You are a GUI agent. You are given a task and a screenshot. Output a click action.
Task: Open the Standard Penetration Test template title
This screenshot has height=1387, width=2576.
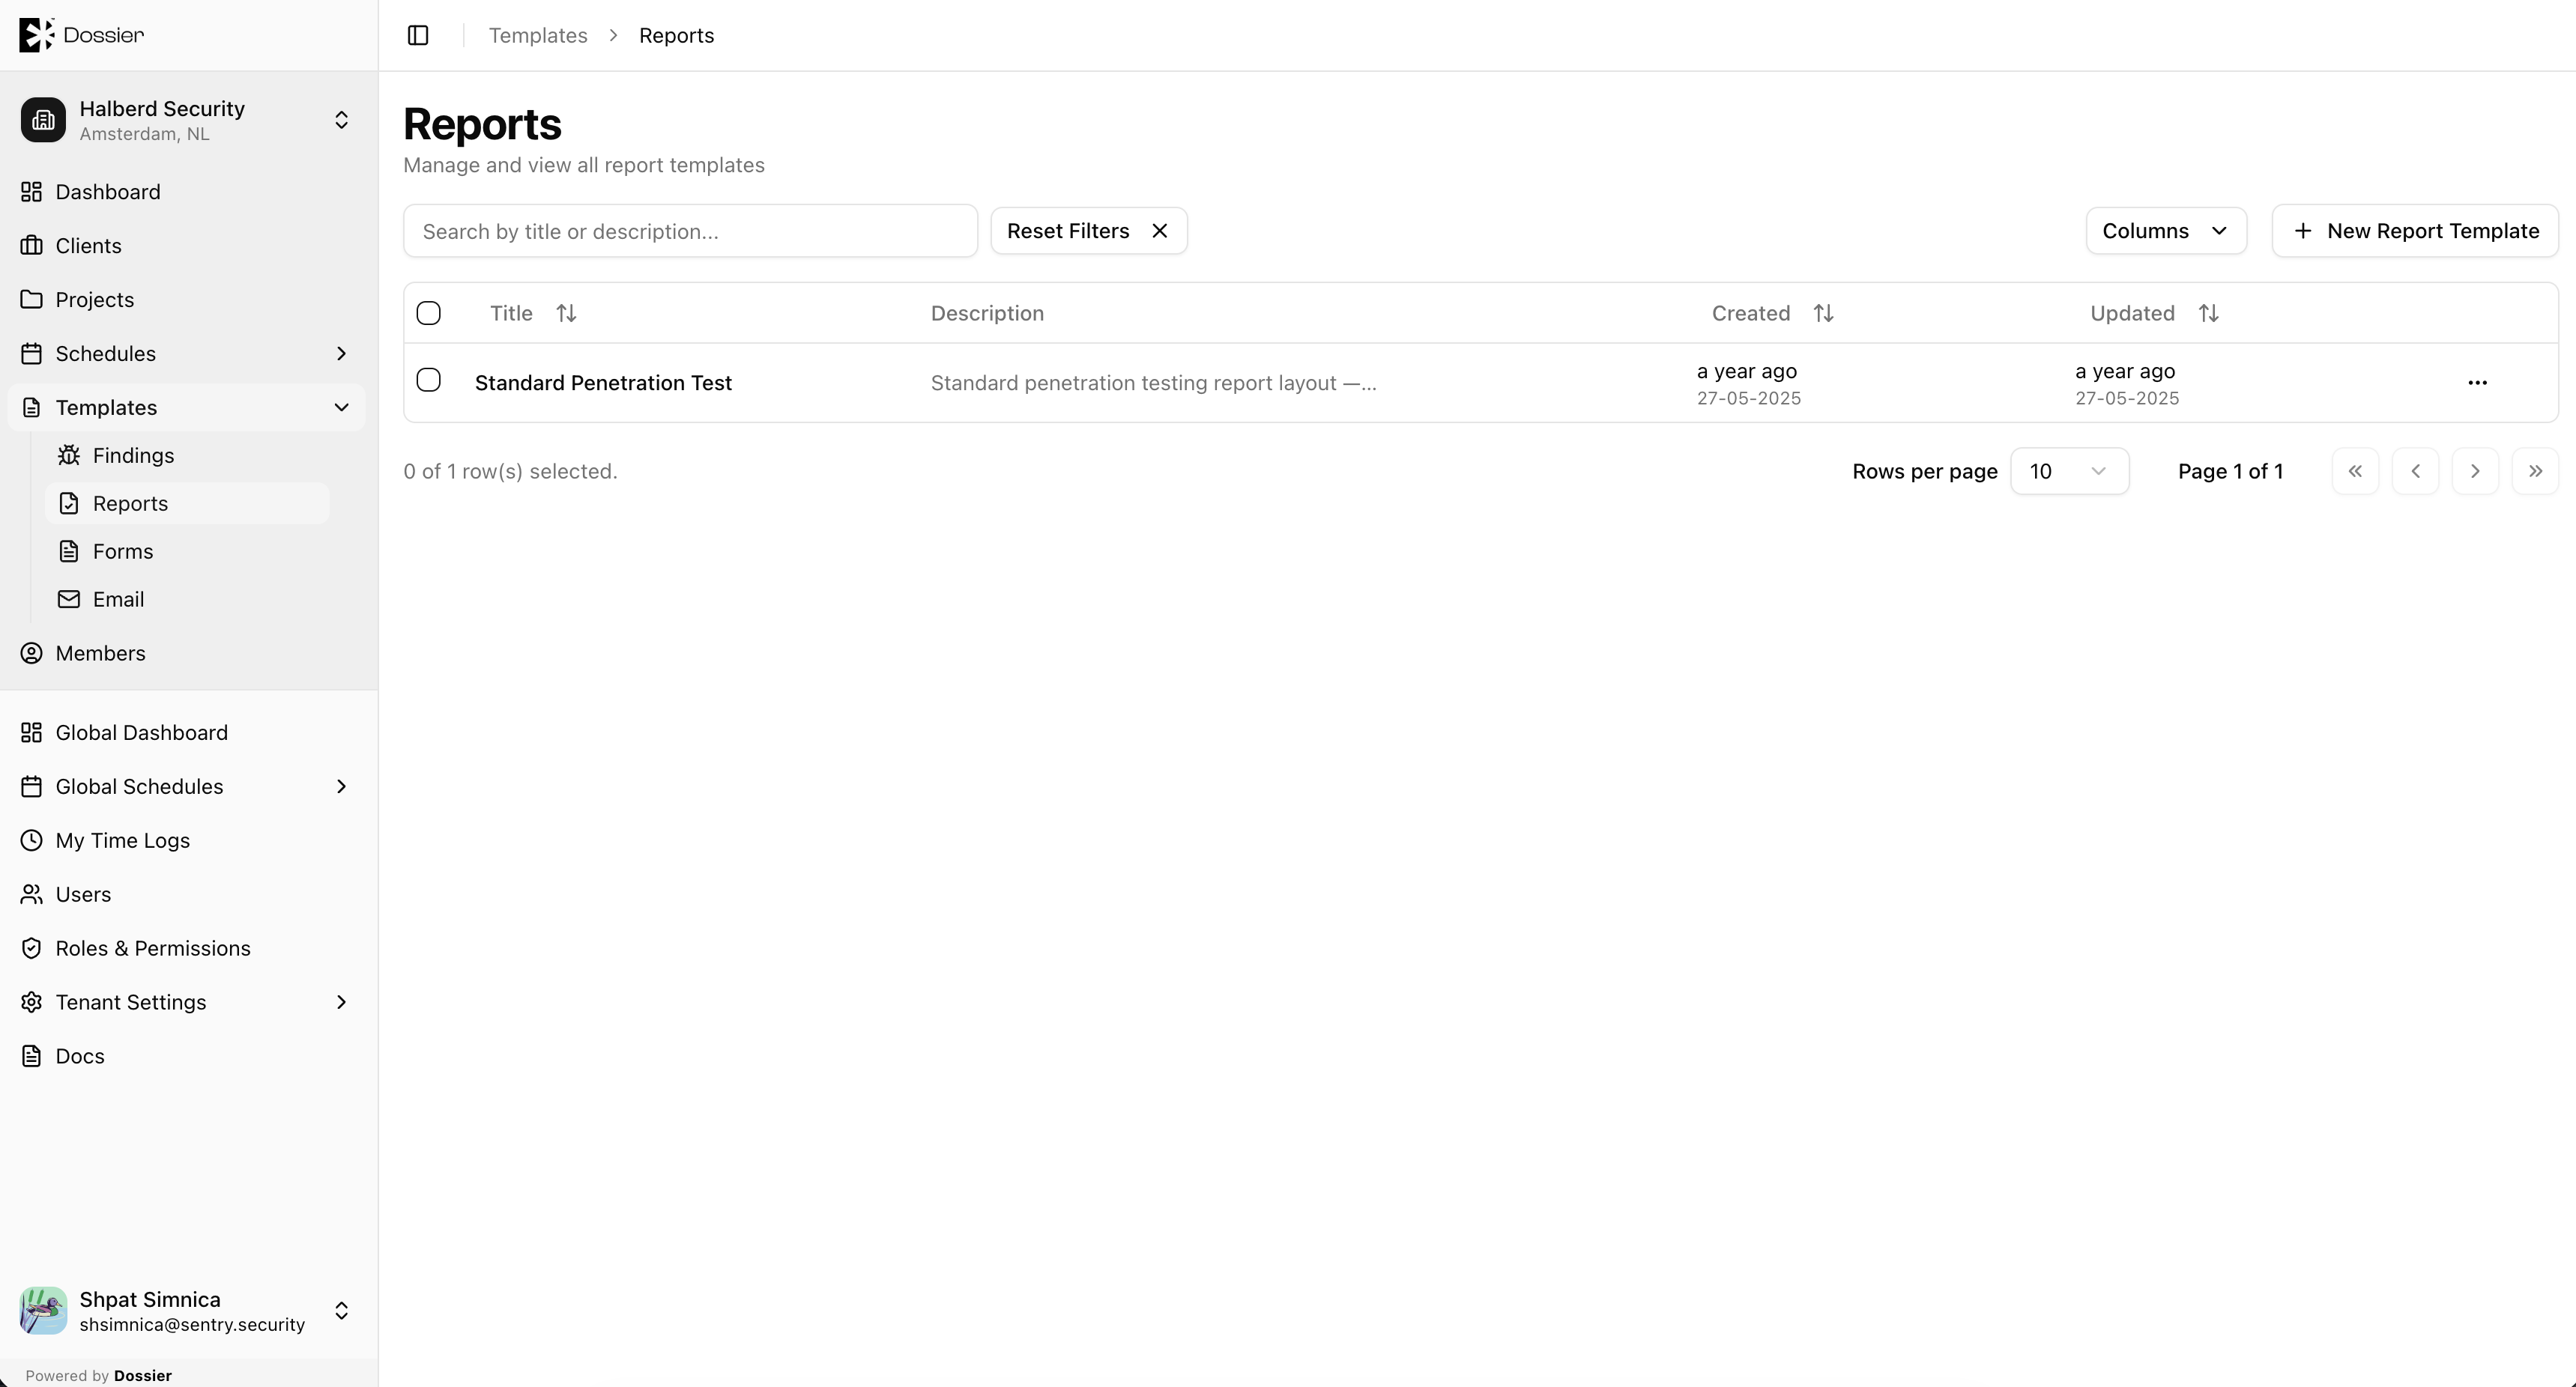[x=603, y=383]
